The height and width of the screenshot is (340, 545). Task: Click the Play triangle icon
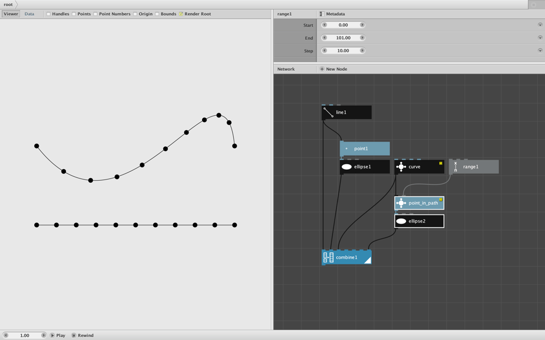coord(52,336)
